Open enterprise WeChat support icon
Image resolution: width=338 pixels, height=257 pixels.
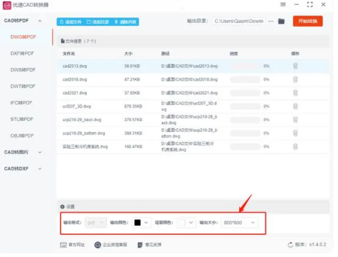coord(98,245)
